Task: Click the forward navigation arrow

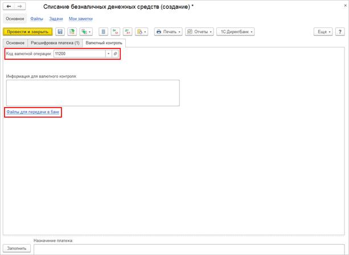Action: 19,6
